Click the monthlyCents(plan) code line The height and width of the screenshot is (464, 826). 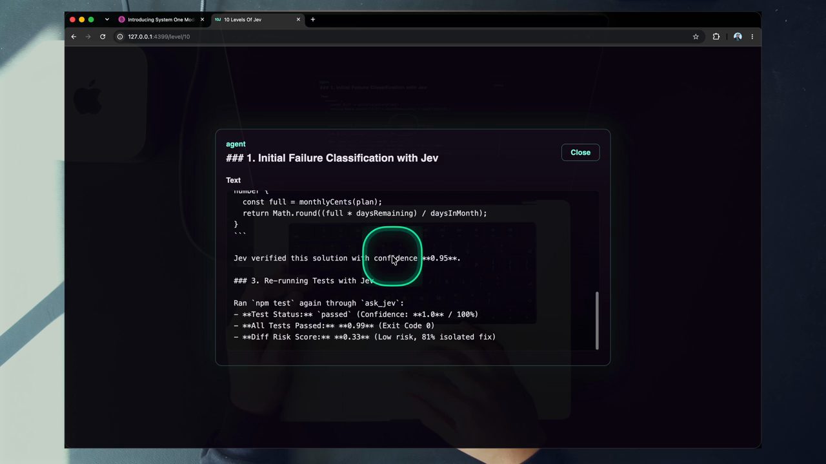(x=312, y=202)
